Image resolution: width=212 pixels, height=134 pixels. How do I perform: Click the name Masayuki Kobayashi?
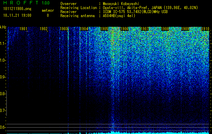121,4
